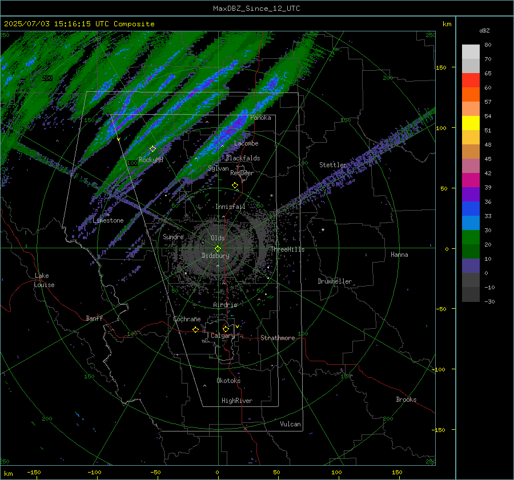Viewport: 514px width, 480px height.
Task: Click the km unit label at bottom left
Action: pyautogui.click(x=8, y=474)
